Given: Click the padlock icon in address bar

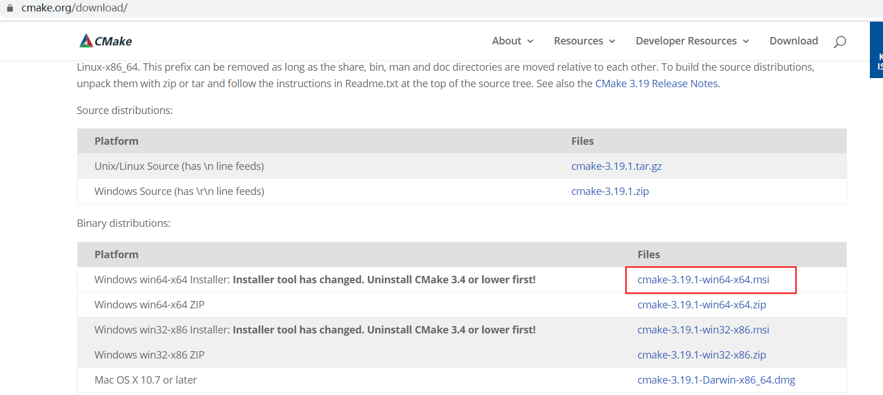Looking at the screenshot, I should [x=9, y=8].
